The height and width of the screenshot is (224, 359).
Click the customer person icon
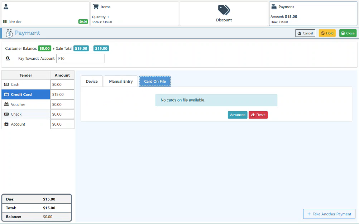click(6, 7)
